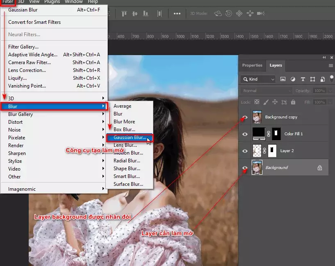The width and height of the screenshot is (335, 266).
Task: Toggle visibility of Color Fill 1 layer
Action: (245, 134)
